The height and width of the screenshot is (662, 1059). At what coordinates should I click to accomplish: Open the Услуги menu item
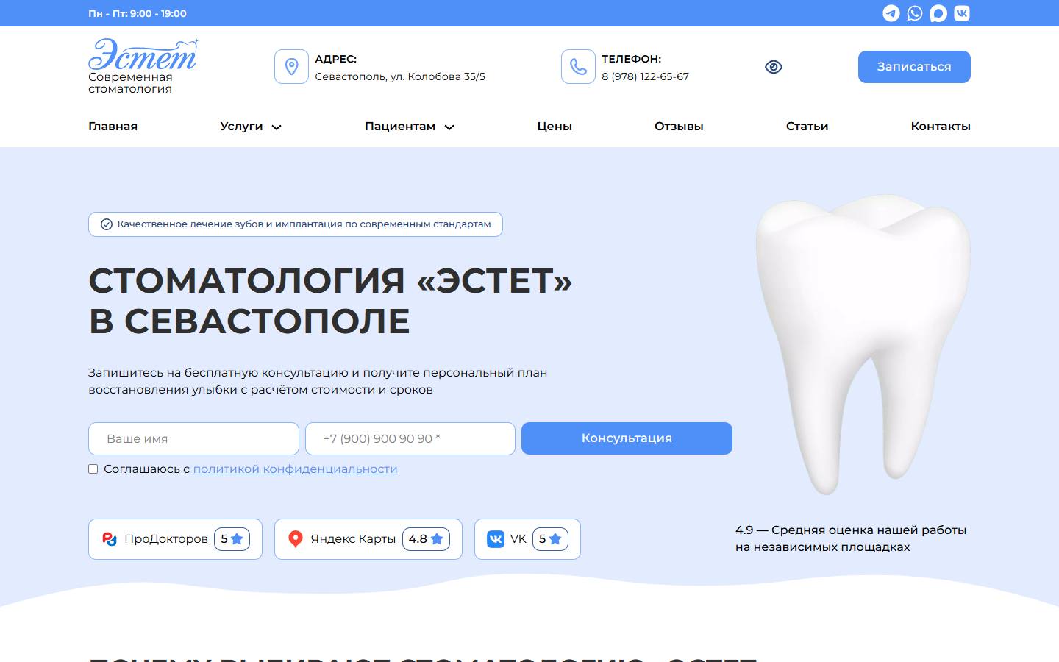tap(241, 127)
